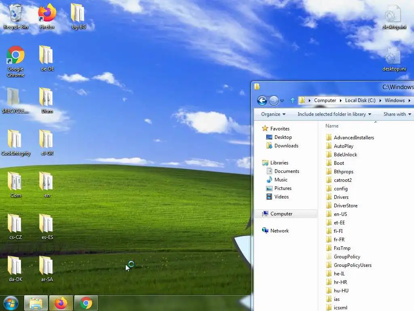Select the CodeIntegrity folder on desktop
The width and height of the screenshot is (414, 311).
[16, 143]
